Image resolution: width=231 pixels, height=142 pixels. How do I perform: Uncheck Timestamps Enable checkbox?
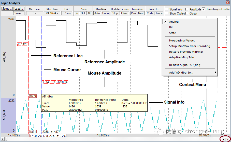pos(204,9)
